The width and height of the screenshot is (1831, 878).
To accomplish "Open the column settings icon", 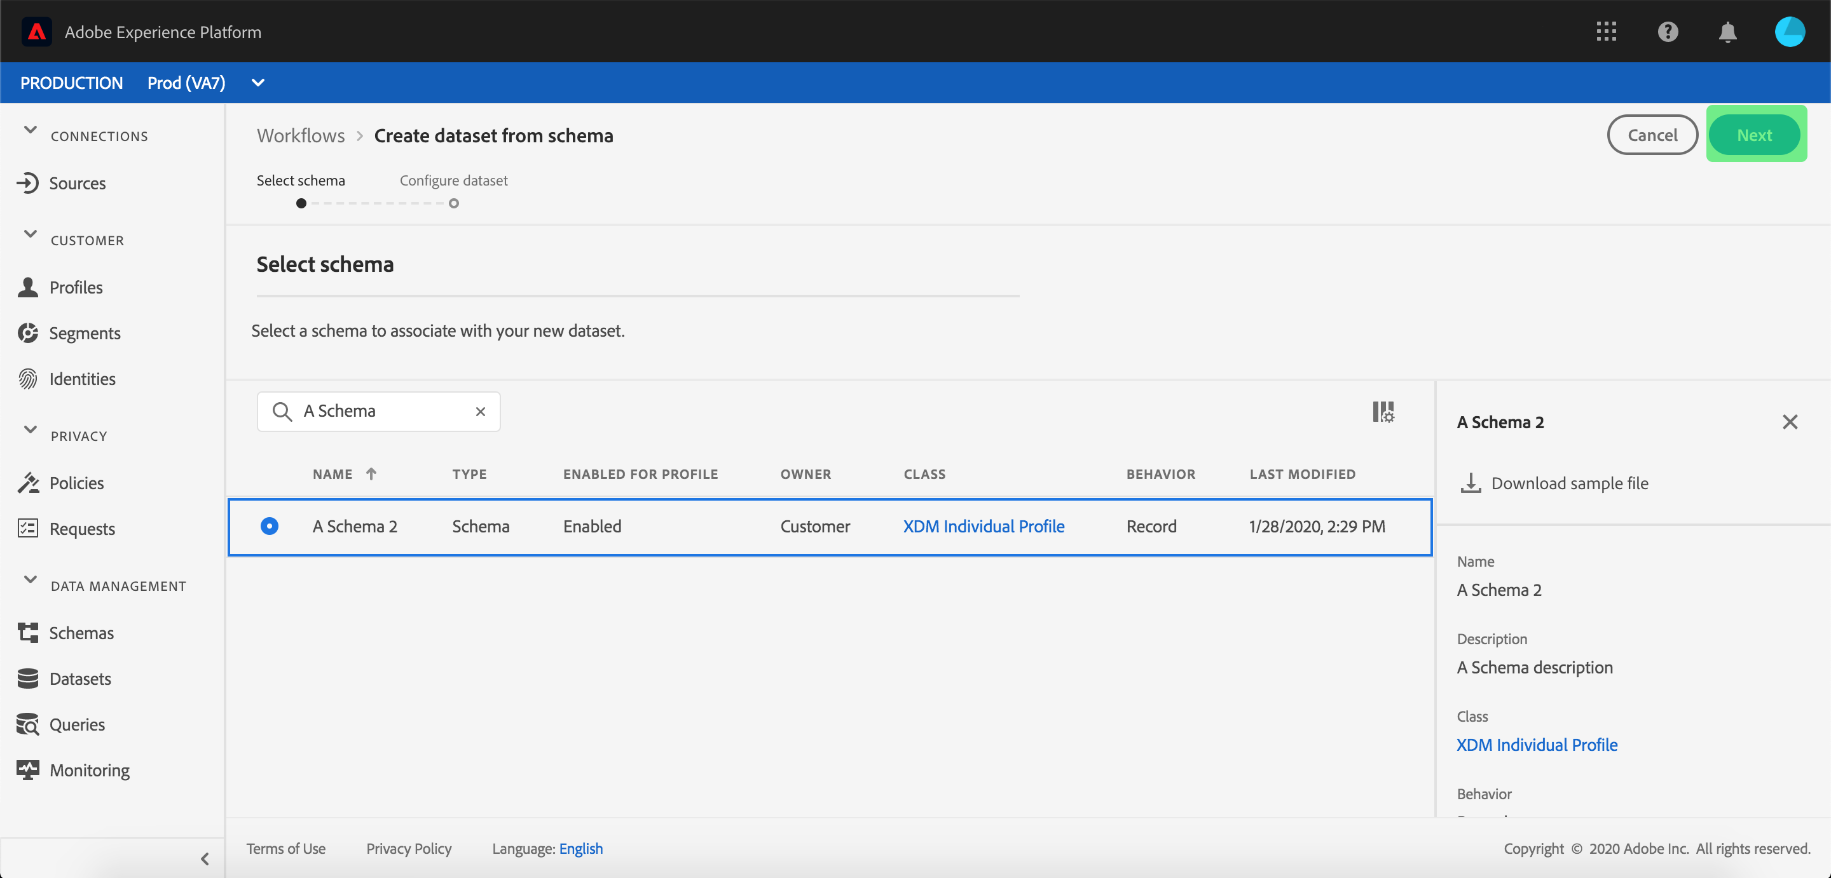I will [1383, 411].
